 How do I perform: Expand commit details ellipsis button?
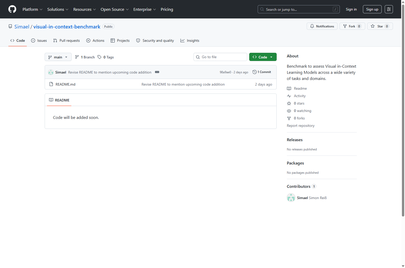click(x=157, y=72)
